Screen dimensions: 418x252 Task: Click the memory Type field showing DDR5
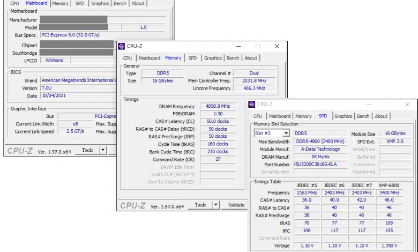[x=162, y=73]
